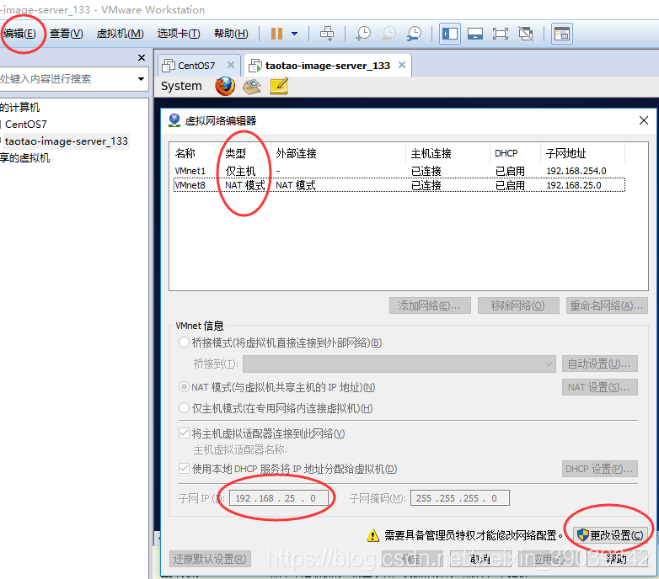Image resolution: width=659 pixels, height=579 pixels.
Task: Expand the power options dropdown arrow
Action: click(295, 34)
